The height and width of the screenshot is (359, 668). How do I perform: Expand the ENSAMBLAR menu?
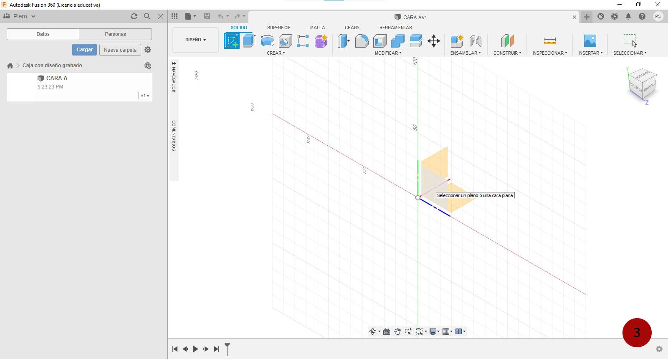click(466, 53)
